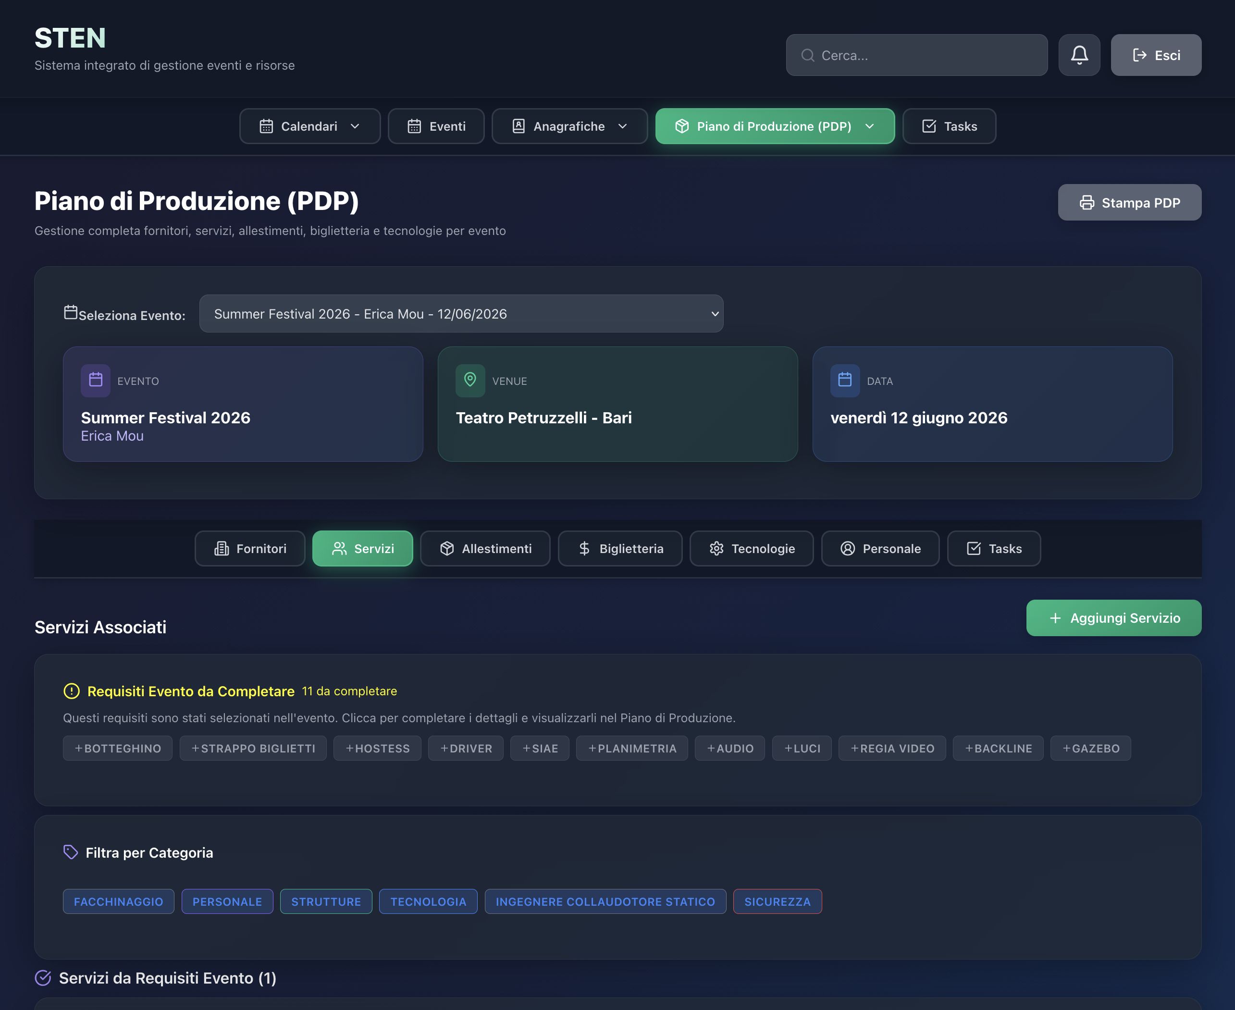Click the green location pin Venue icon

[470, 381]
